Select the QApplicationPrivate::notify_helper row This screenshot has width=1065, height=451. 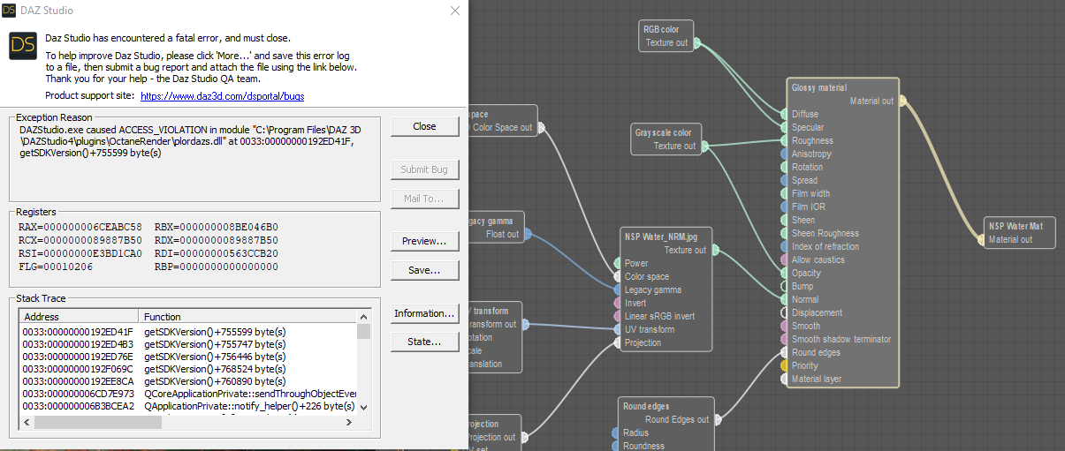187,406
